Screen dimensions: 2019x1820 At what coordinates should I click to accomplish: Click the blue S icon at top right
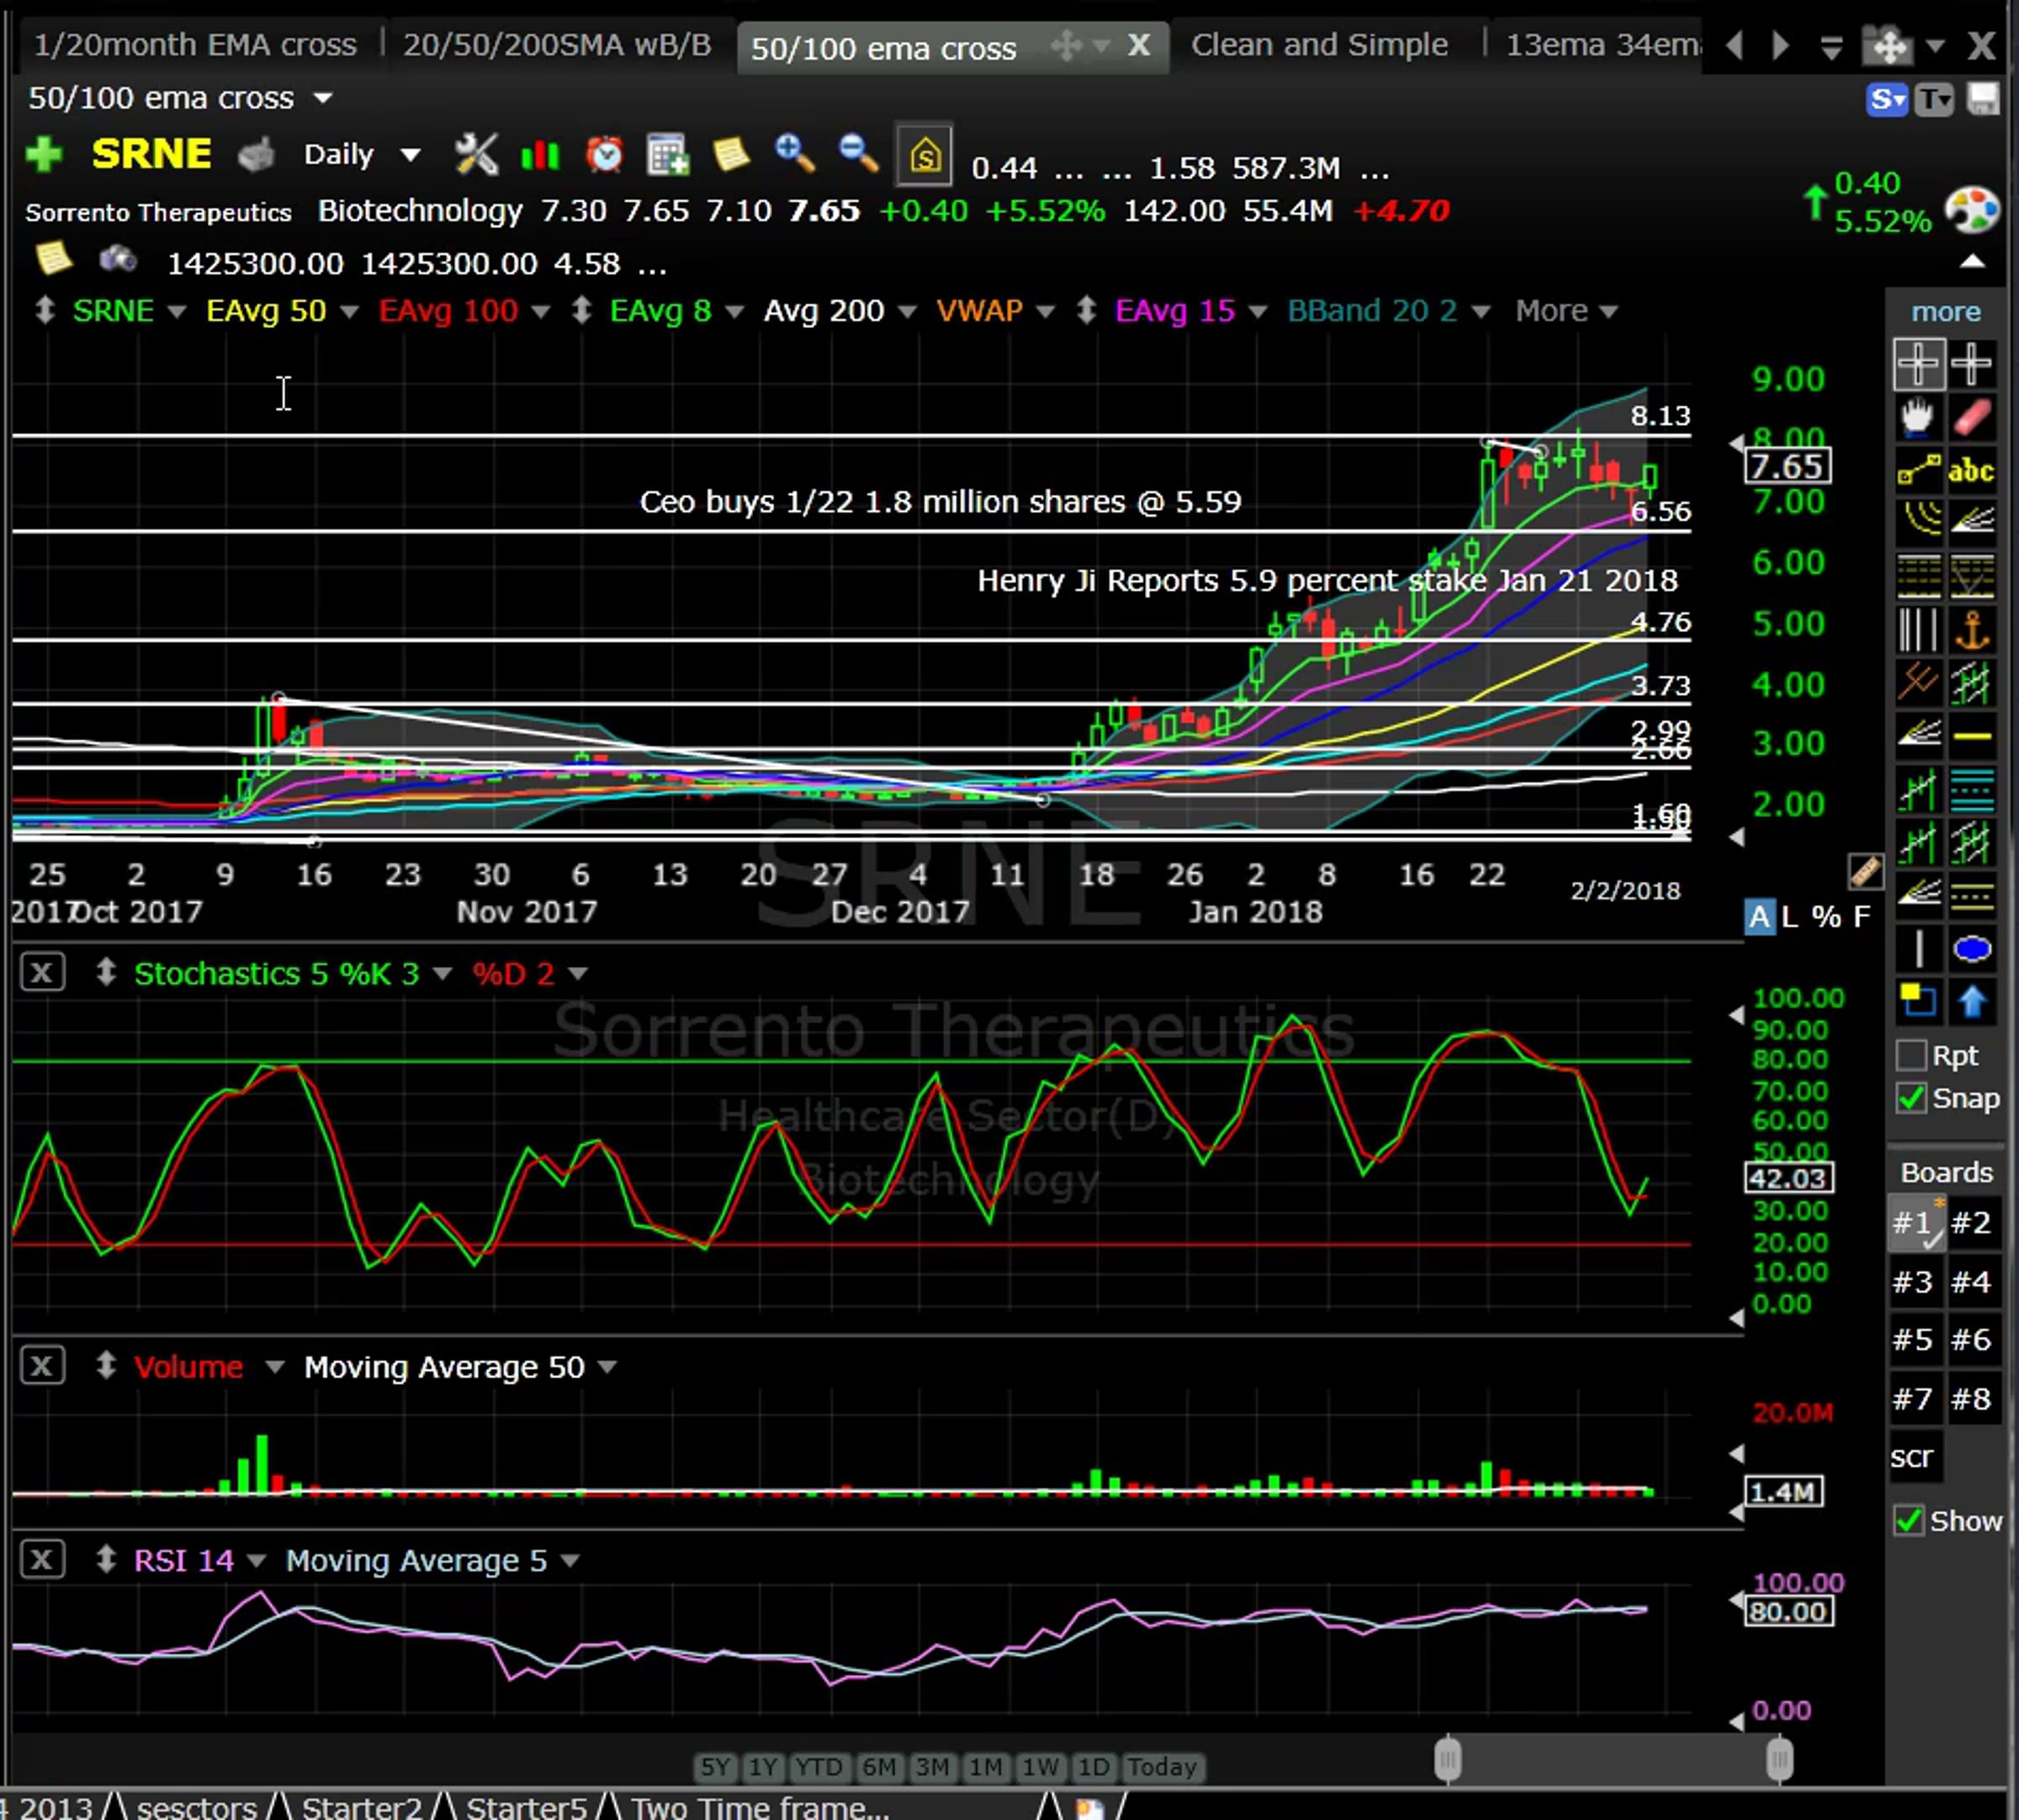tap(1887, 99)
